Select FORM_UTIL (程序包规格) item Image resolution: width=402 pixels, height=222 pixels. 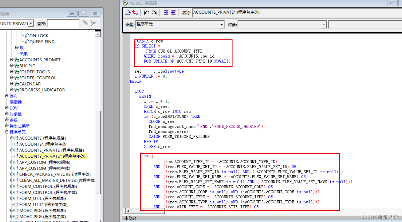point(42,198)
